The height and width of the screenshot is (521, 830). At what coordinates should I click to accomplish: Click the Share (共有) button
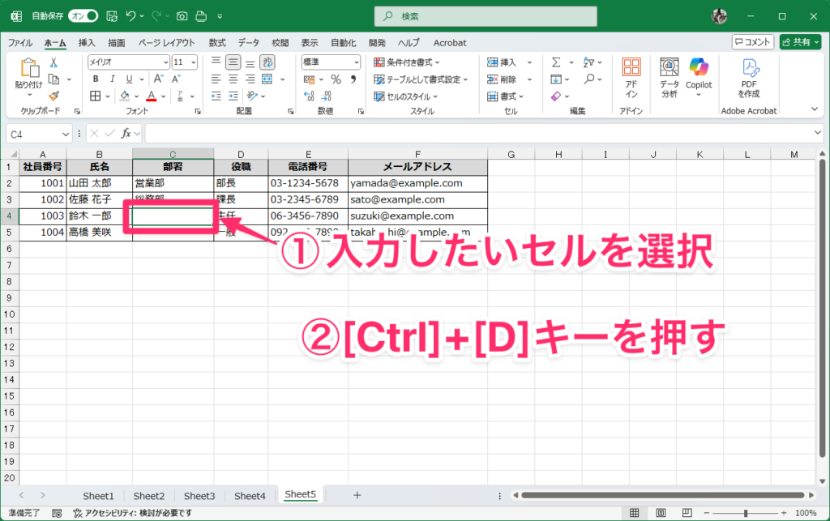800,42
